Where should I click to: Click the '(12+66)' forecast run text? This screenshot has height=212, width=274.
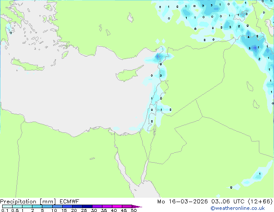(260, 202)
